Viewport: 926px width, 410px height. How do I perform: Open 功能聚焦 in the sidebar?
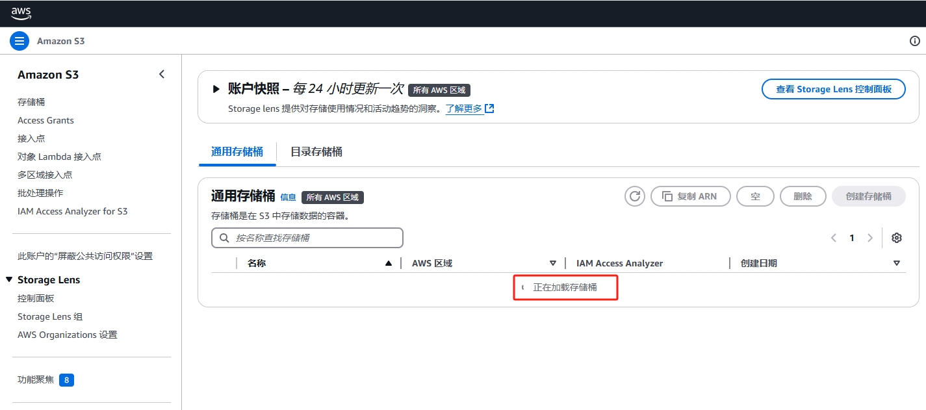click(x=36, y=379)
